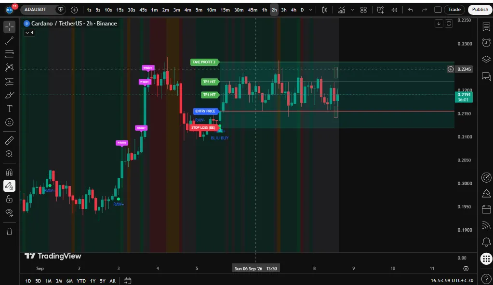The width and height of the screenshot is (493, 285).
Task: Select the ruler measure tool
Action: click(x=10, y=140)
